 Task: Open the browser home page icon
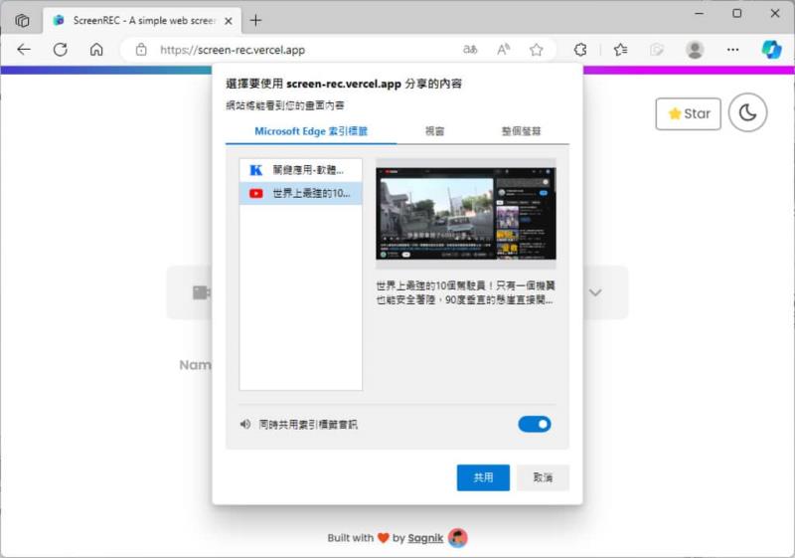tap(96, 50)
